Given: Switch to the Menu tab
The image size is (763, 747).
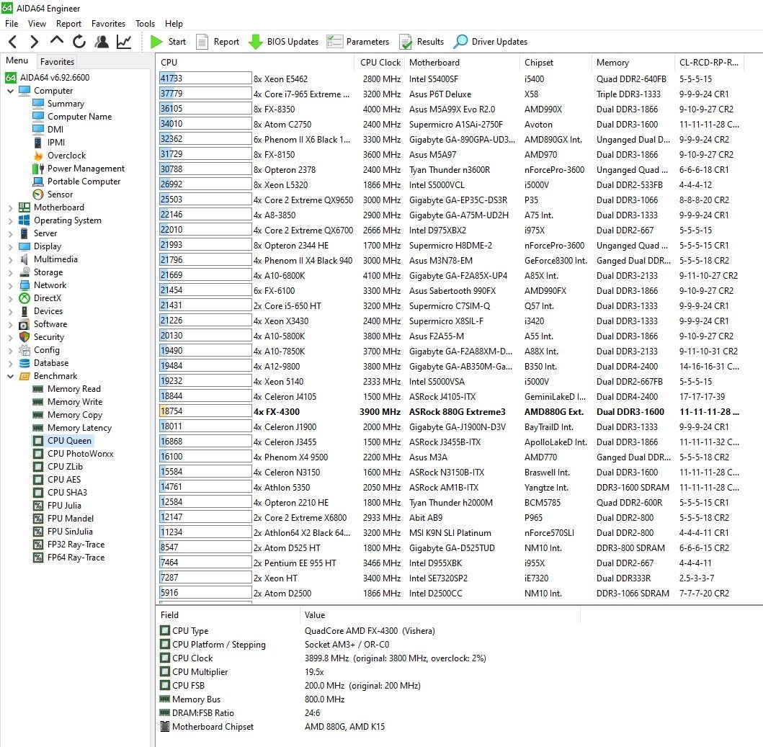Looking at the screenshot, I should point(17,61).
